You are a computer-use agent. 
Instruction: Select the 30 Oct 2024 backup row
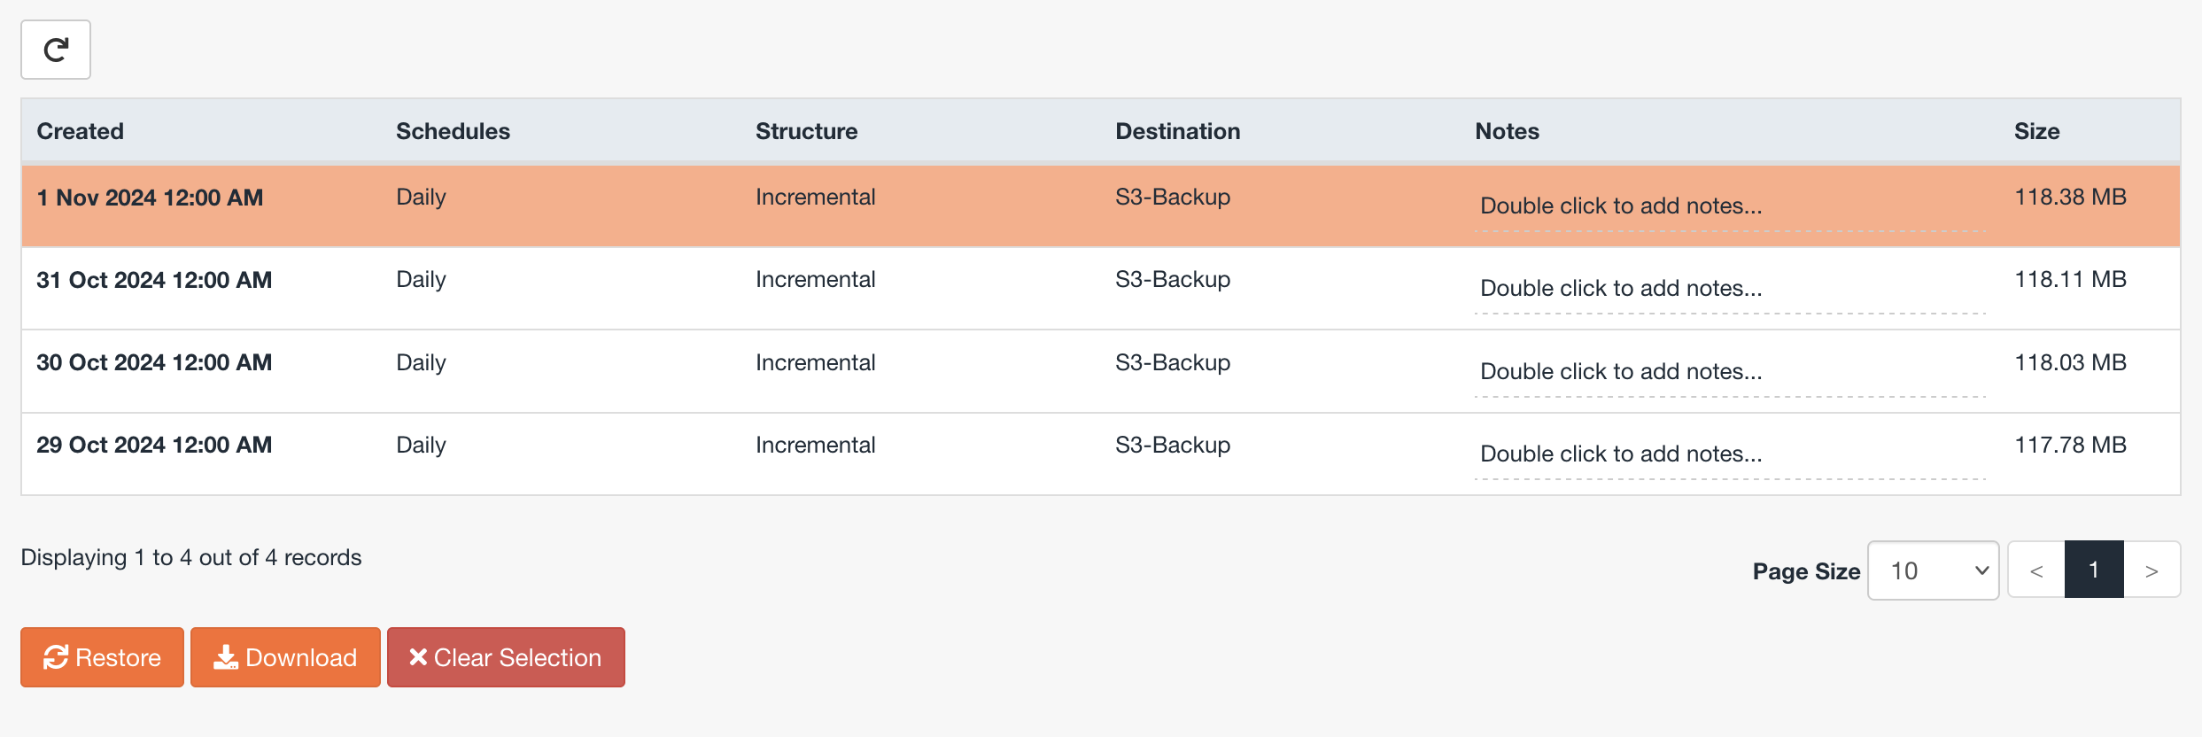click(x=1101, y=371)
